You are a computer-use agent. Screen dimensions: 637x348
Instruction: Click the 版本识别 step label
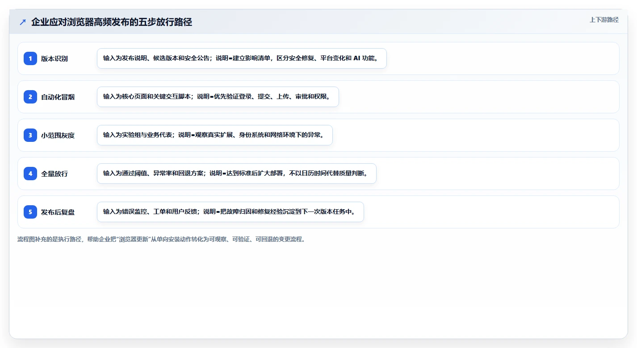click(54, 58)
